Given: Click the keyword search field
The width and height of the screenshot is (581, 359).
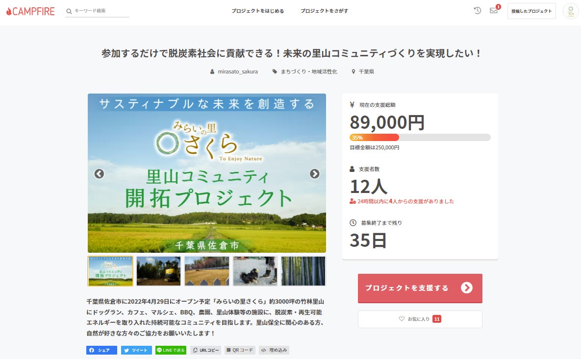Looking at the screenshot, I should pos(101,11).
